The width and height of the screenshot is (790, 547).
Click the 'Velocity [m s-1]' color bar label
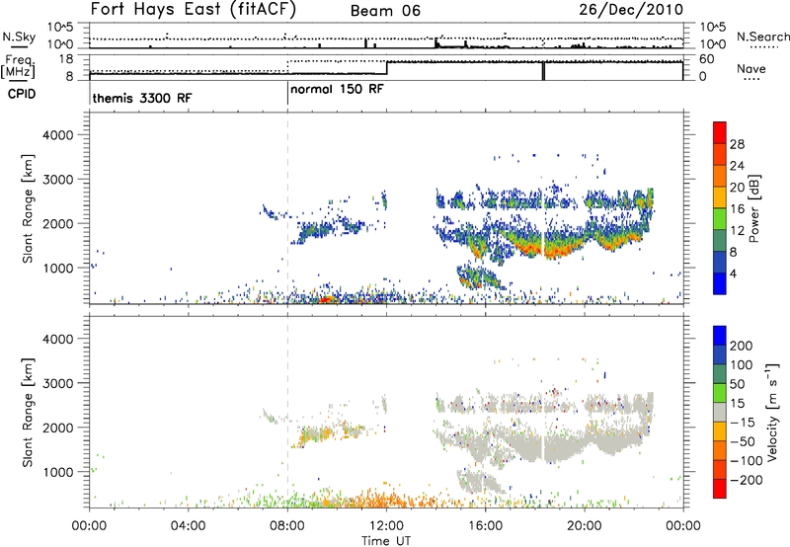771,413
